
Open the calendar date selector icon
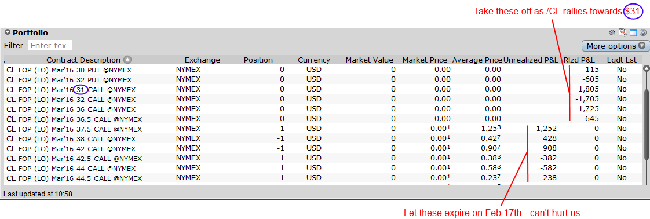(622, 32)
